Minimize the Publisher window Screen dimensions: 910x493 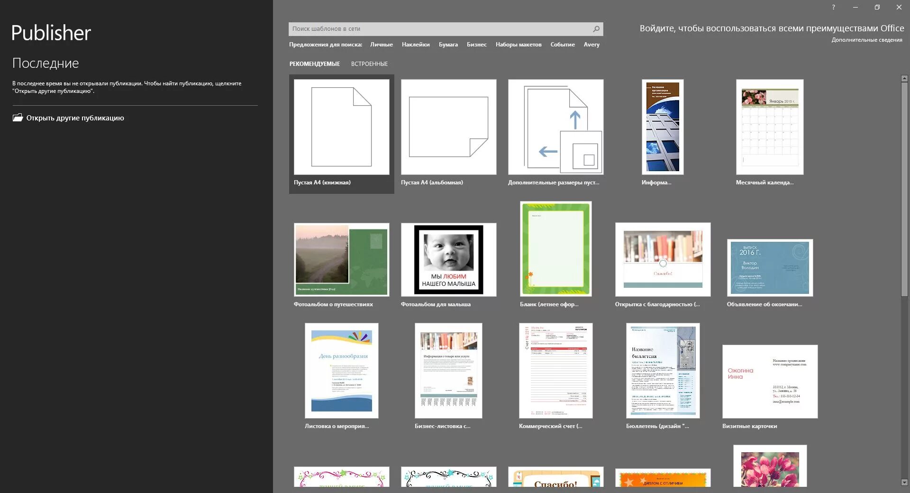point(855,7)
